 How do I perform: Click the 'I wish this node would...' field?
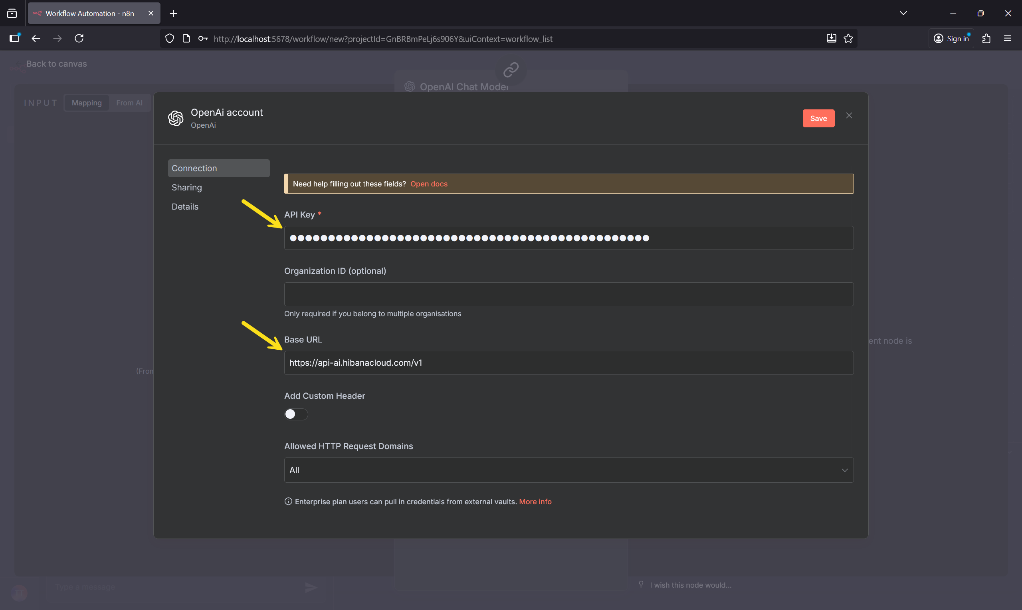[x=690, y=585]
